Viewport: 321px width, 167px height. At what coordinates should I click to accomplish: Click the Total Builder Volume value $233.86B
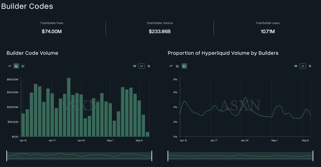tap(160, 31)
